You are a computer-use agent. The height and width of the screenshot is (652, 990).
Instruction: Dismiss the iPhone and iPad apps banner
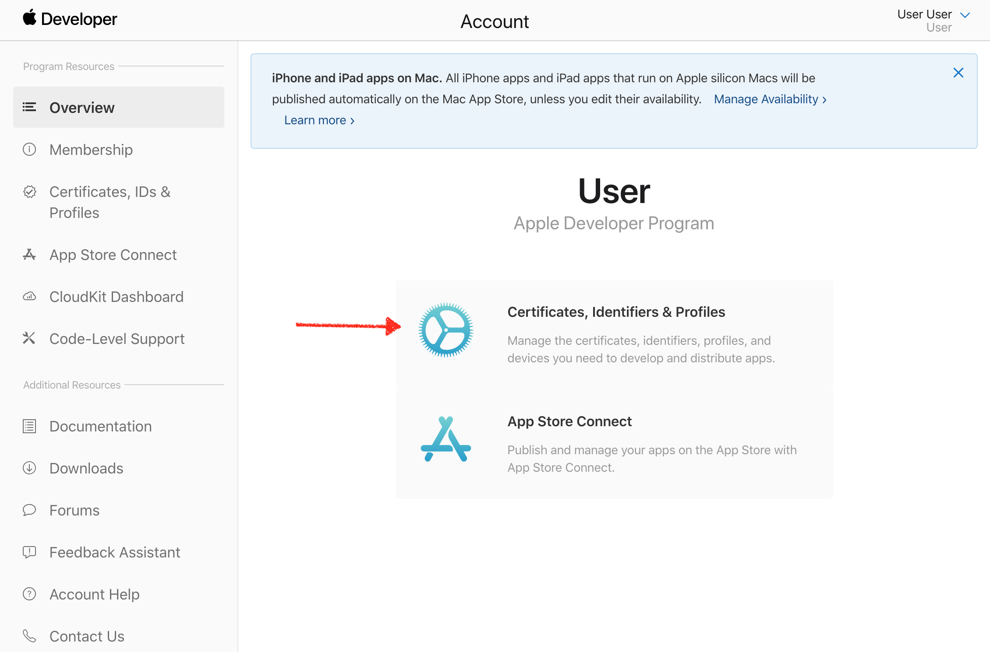pyautogui.click(x=958, y=73)
